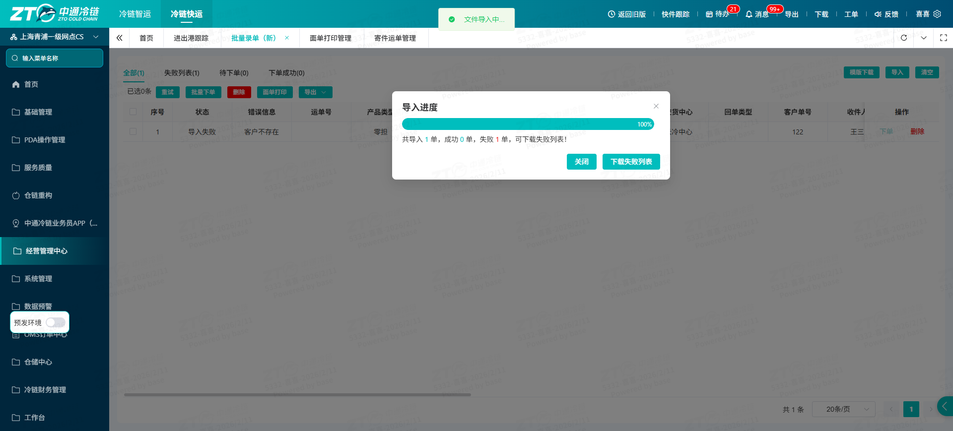This screenshot has width=953, height=431.
Task: Open the 20条/页 page size dropdown
Action: point(844,409)
